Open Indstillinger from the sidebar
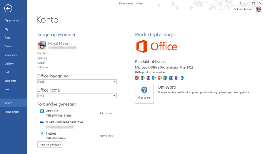The width and height of the screenshot is (263, 154). coord(14,112)
